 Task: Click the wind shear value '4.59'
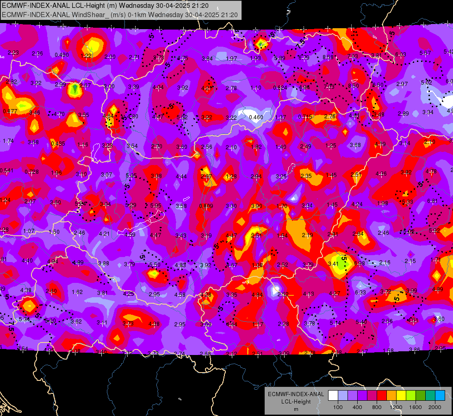tap(130, 234)
